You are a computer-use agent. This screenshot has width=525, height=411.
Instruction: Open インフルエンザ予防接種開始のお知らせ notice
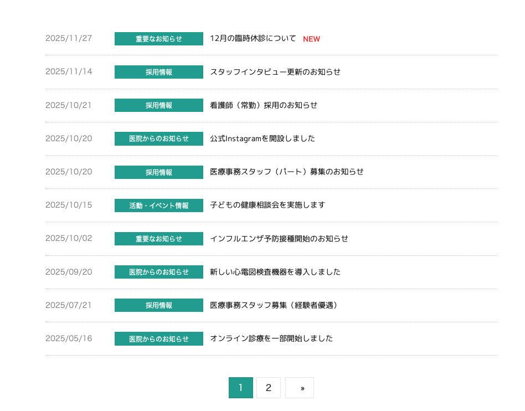(279, 239)
